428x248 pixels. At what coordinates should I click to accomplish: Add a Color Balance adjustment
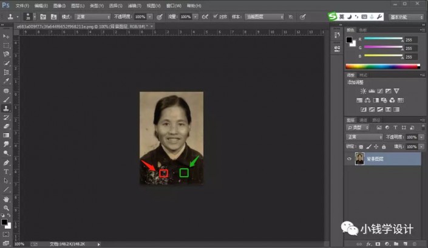point(367,100)
